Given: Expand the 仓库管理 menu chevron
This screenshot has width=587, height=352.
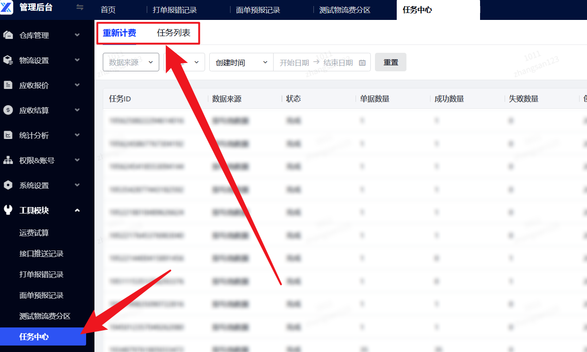Looking at the screenshot, I should pos(77,35).
